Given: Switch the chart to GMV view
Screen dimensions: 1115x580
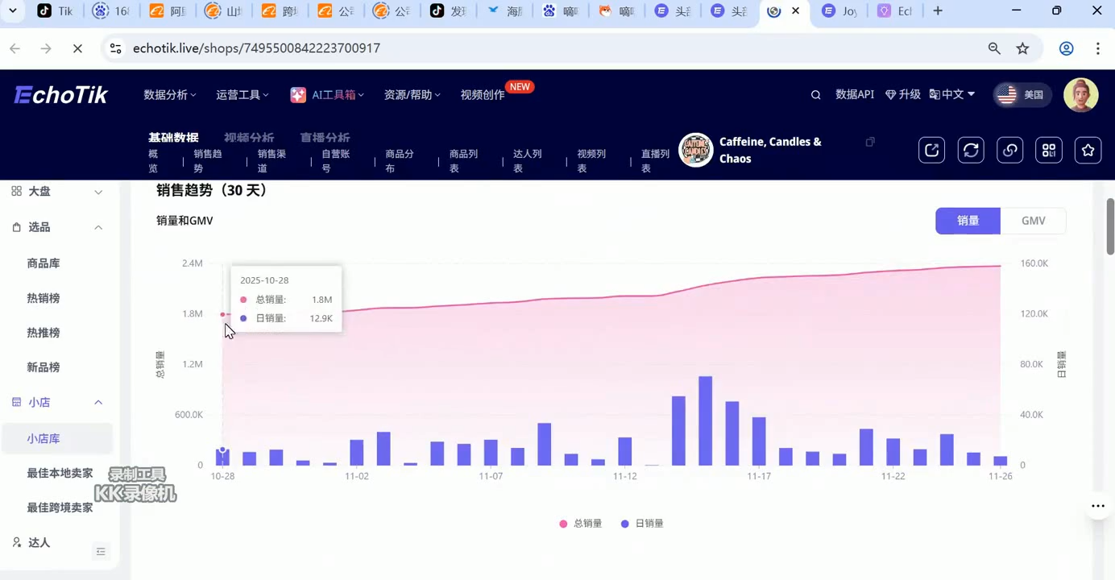Looking at the screenshot, I should click(x=1034, y=221).
